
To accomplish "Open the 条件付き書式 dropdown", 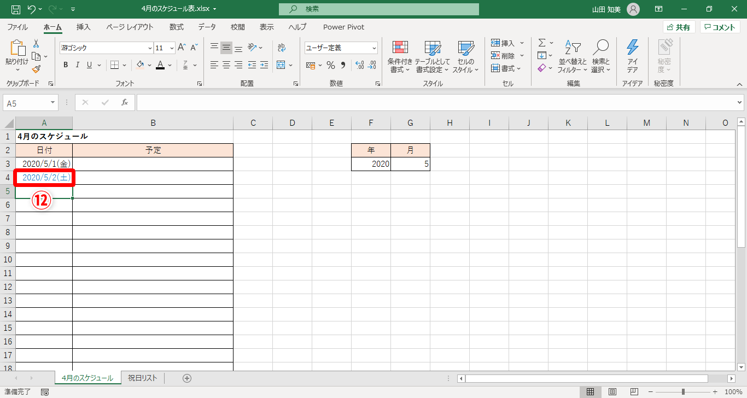I will [400, 57].
